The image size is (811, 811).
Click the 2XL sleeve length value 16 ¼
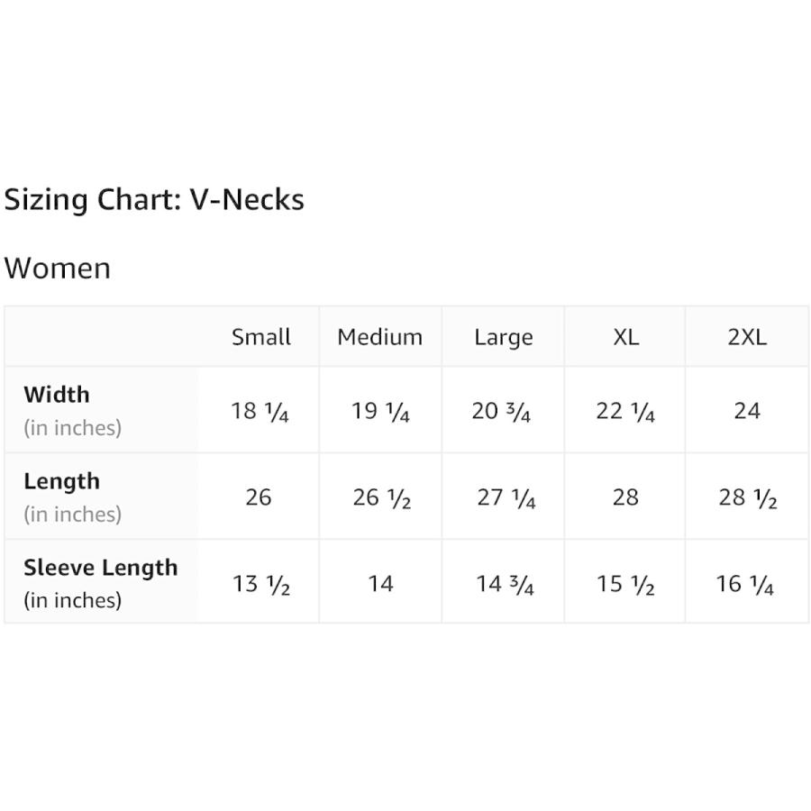click(x=745, y=585)
